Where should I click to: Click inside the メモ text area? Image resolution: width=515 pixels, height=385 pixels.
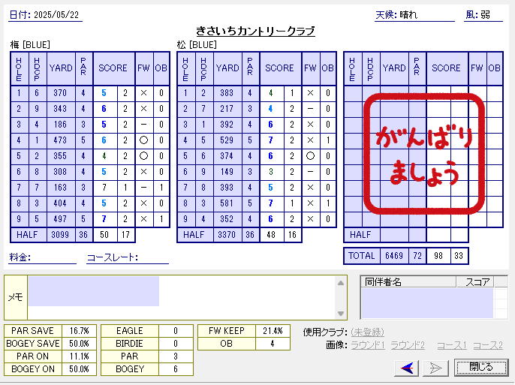(182, 297)
